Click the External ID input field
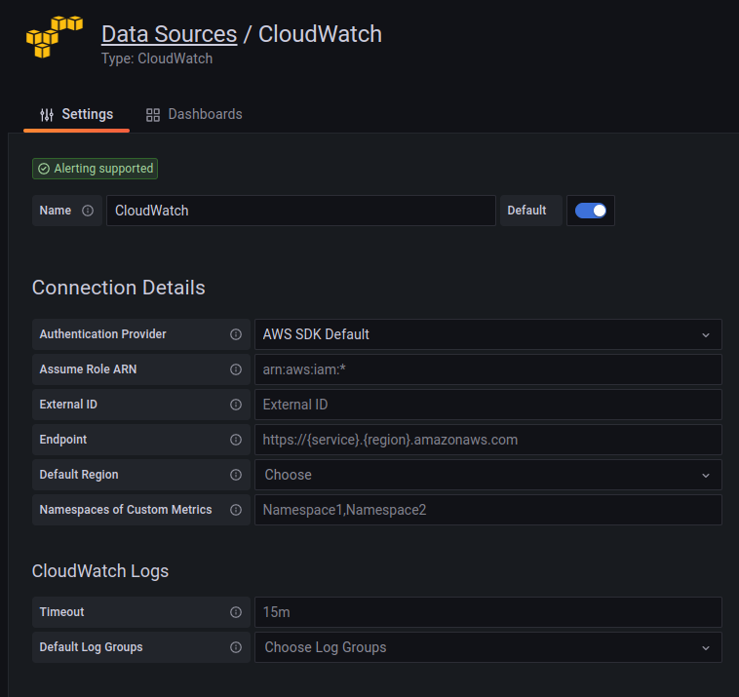 [x=488, y=405]
